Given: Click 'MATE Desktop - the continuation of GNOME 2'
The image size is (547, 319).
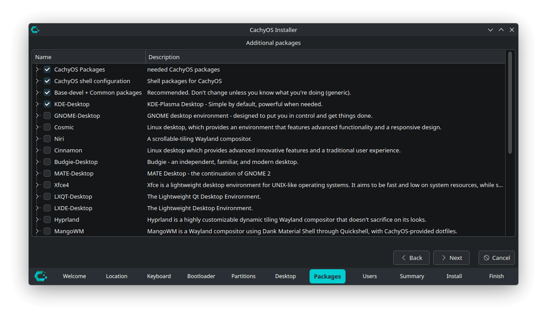Looking at the screenshot, I should click(209, 173).
